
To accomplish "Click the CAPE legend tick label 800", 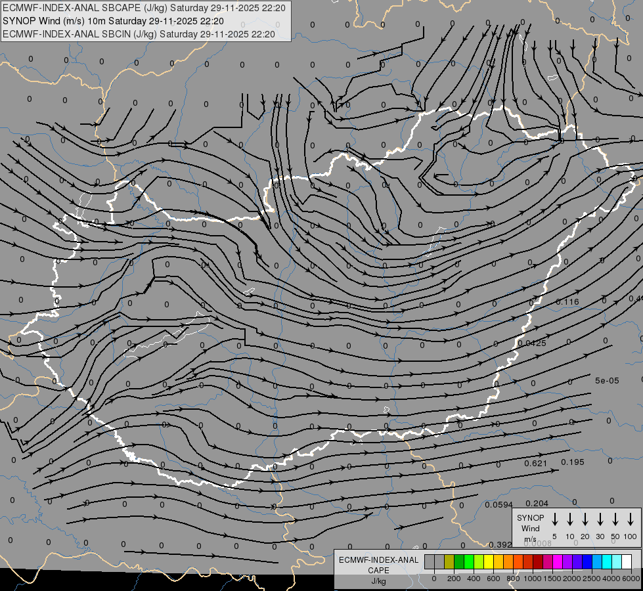I will point(513,579).
